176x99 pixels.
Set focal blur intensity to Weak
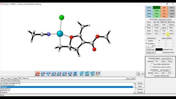tap(163, 61)
